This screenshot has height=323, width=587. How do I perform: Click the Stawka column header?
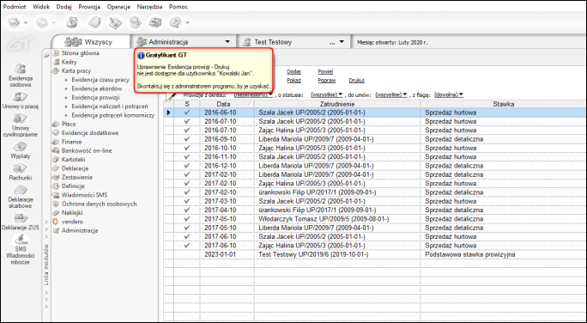(503, 104)
